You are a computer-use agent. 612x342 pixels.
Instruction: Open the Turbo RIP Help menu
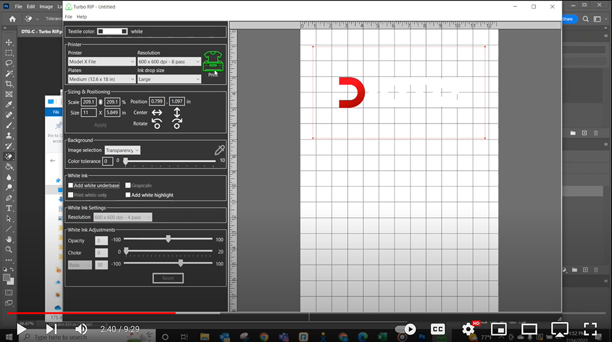[82, 17]
